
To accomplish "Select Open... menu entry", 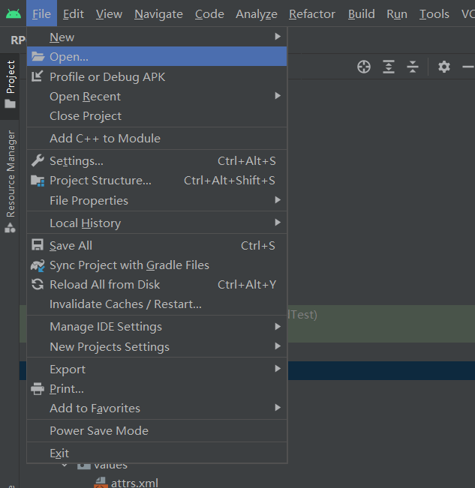I will pos(157,56).
